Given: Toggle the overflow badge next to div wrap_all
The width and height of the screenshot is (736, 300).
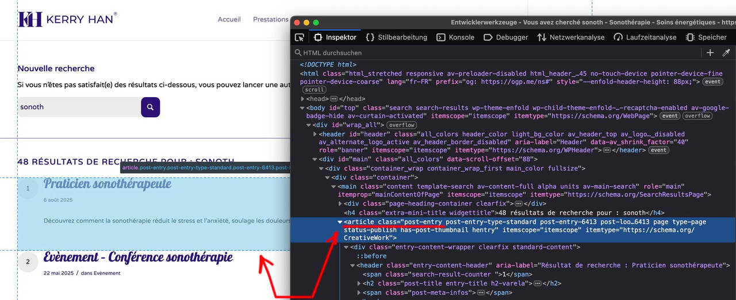Looking at the screenshot, I should pyautogui.click(x=401, y=125).
